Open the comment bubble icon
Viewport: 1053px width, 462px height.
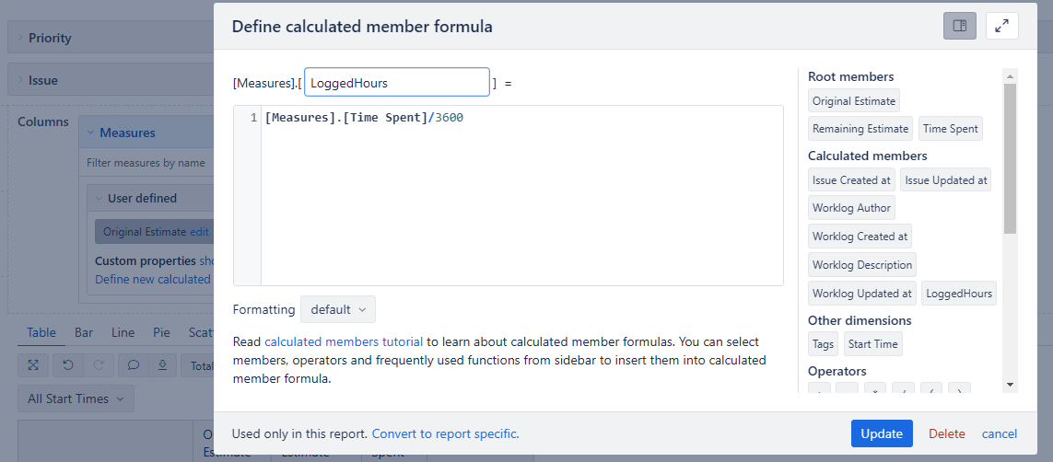tap(133, 364)
